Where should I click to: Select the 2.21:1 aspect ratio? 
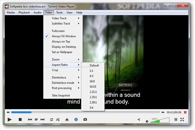(x=93, y=92)
